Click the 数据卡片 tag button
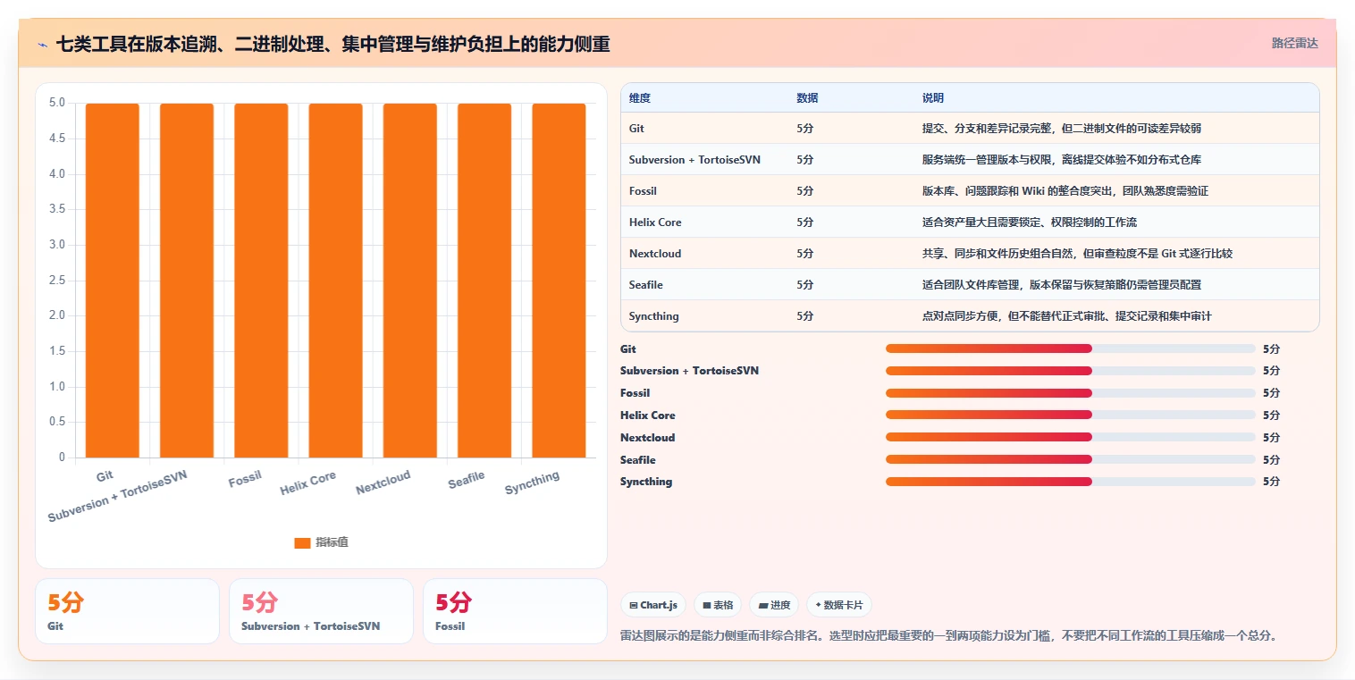This screenshot has width=1355, height=680. [x=839, y=605]
